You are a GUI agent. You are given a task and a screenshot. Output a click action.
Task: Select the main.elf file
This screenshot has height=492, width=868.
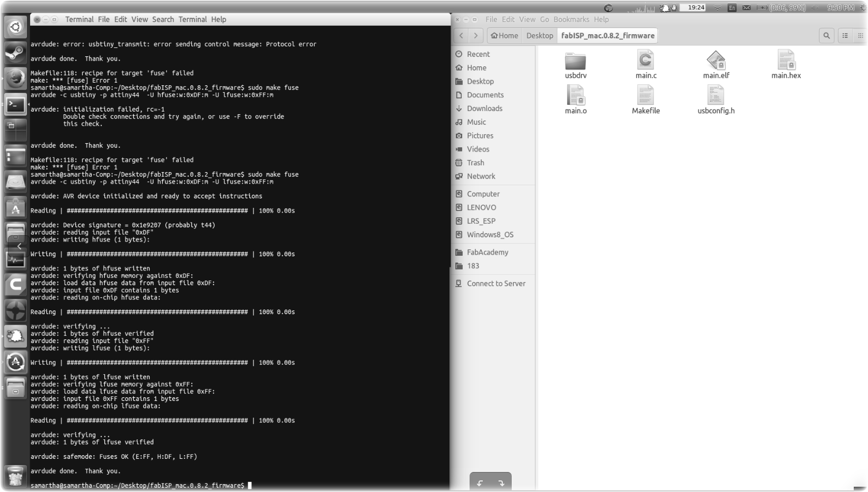(716, 65)
